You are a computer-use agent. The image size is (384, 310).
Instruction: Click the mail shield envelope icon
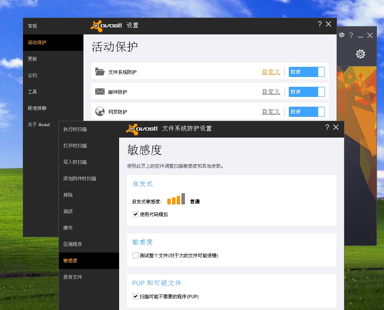(100, 92)
